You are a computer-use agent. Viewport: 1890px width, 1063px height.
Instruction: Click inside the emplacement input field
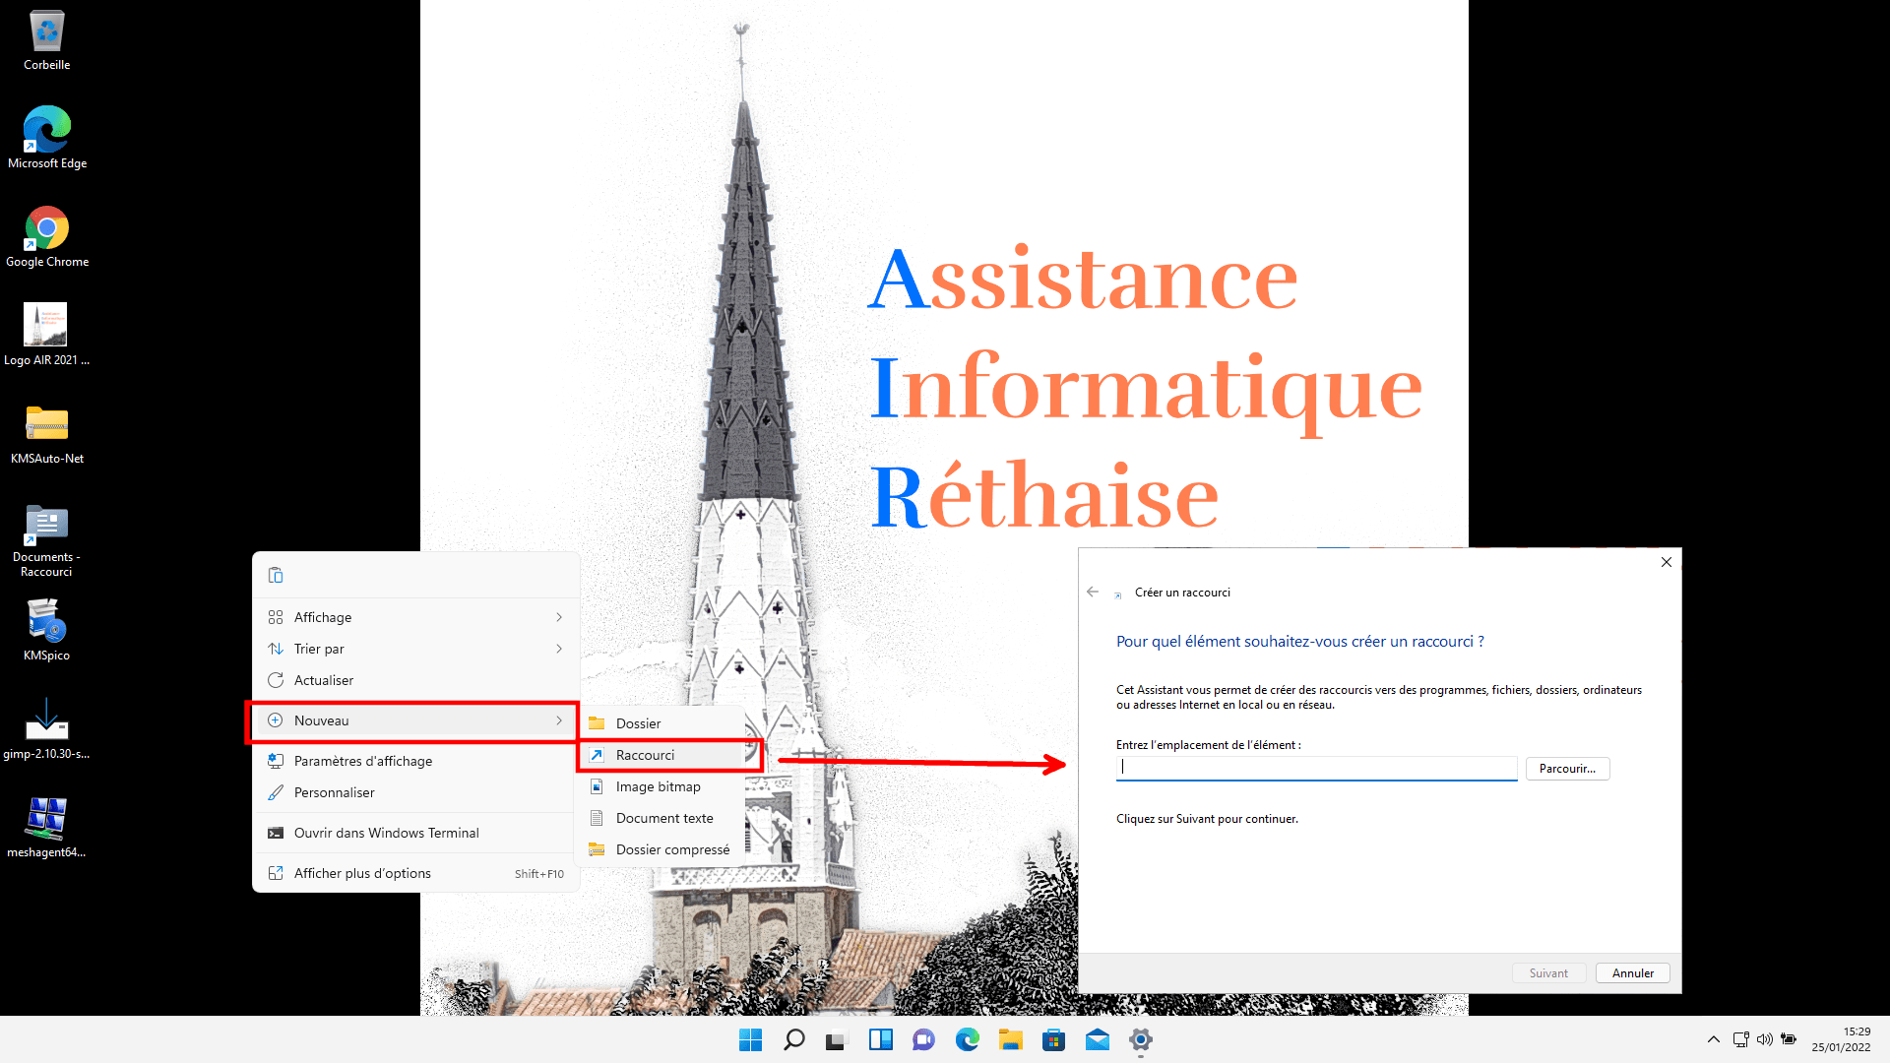point(1316,768)
